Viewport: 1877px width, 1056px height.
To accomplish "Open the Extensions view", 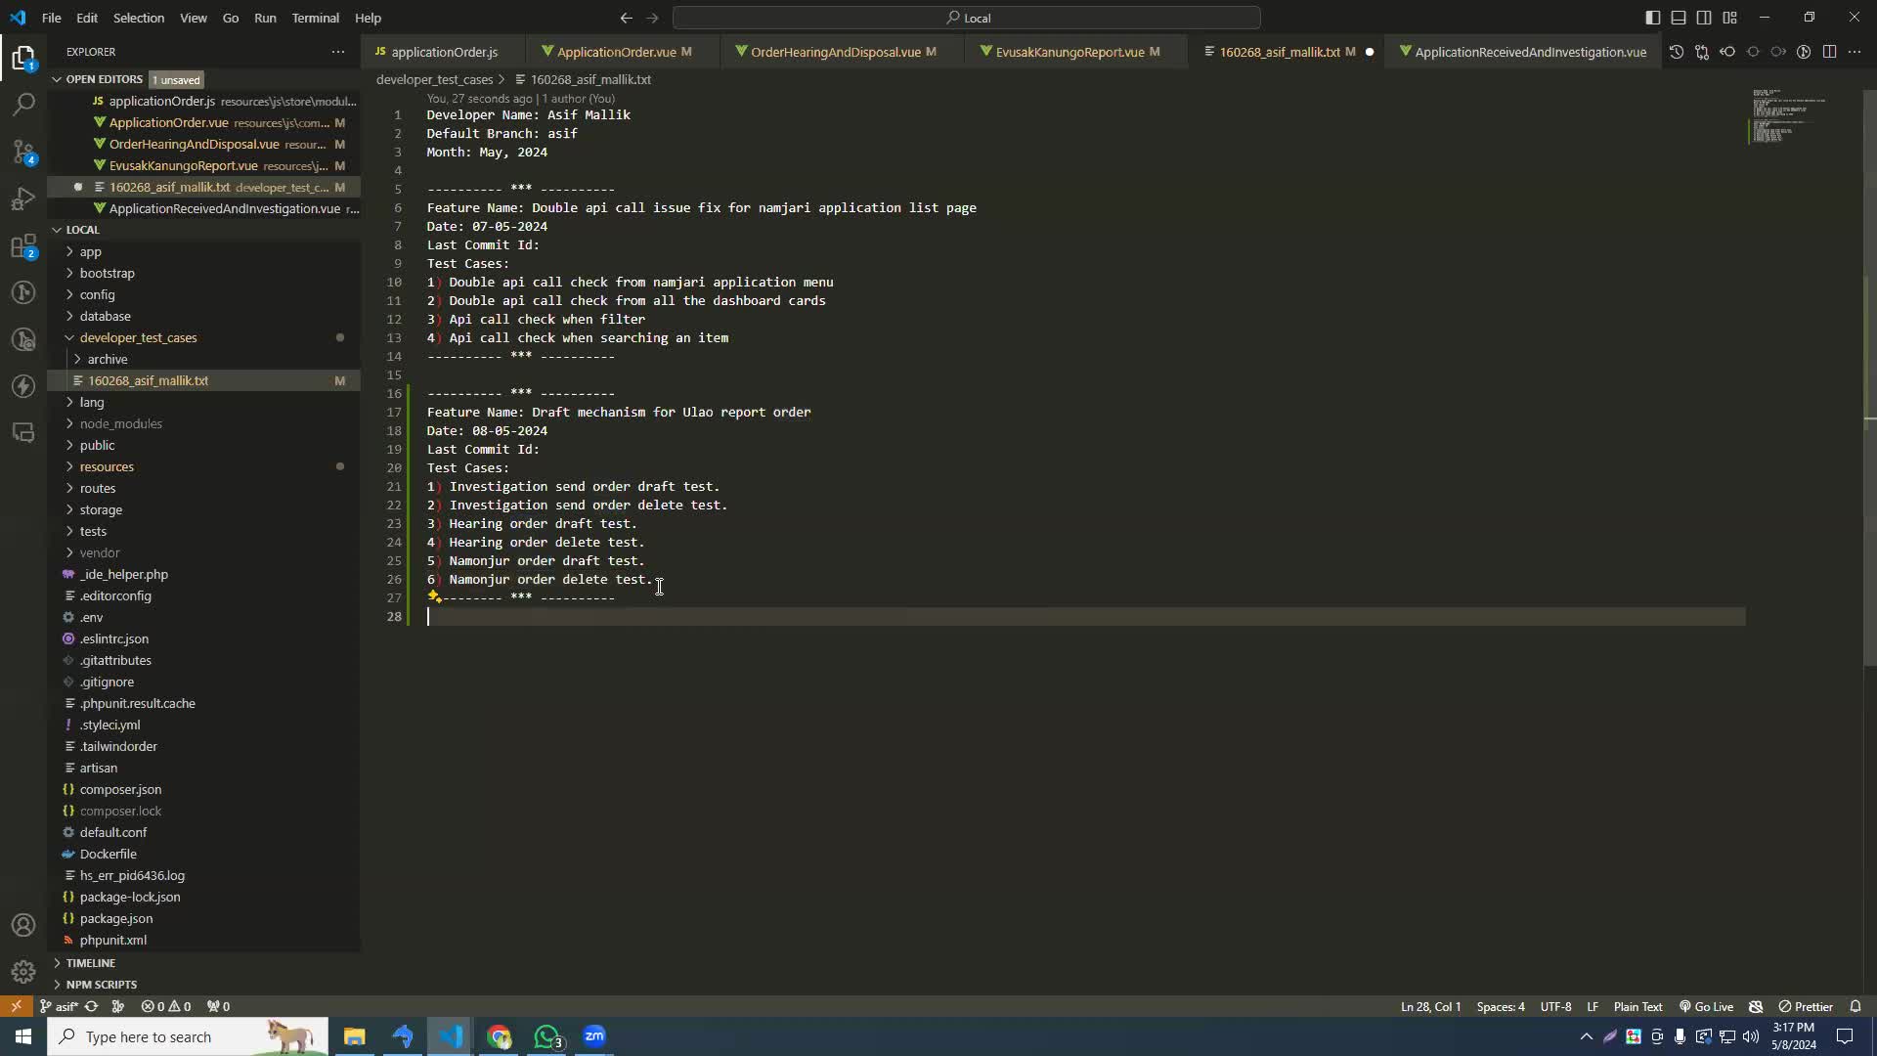I will point(23,245).
